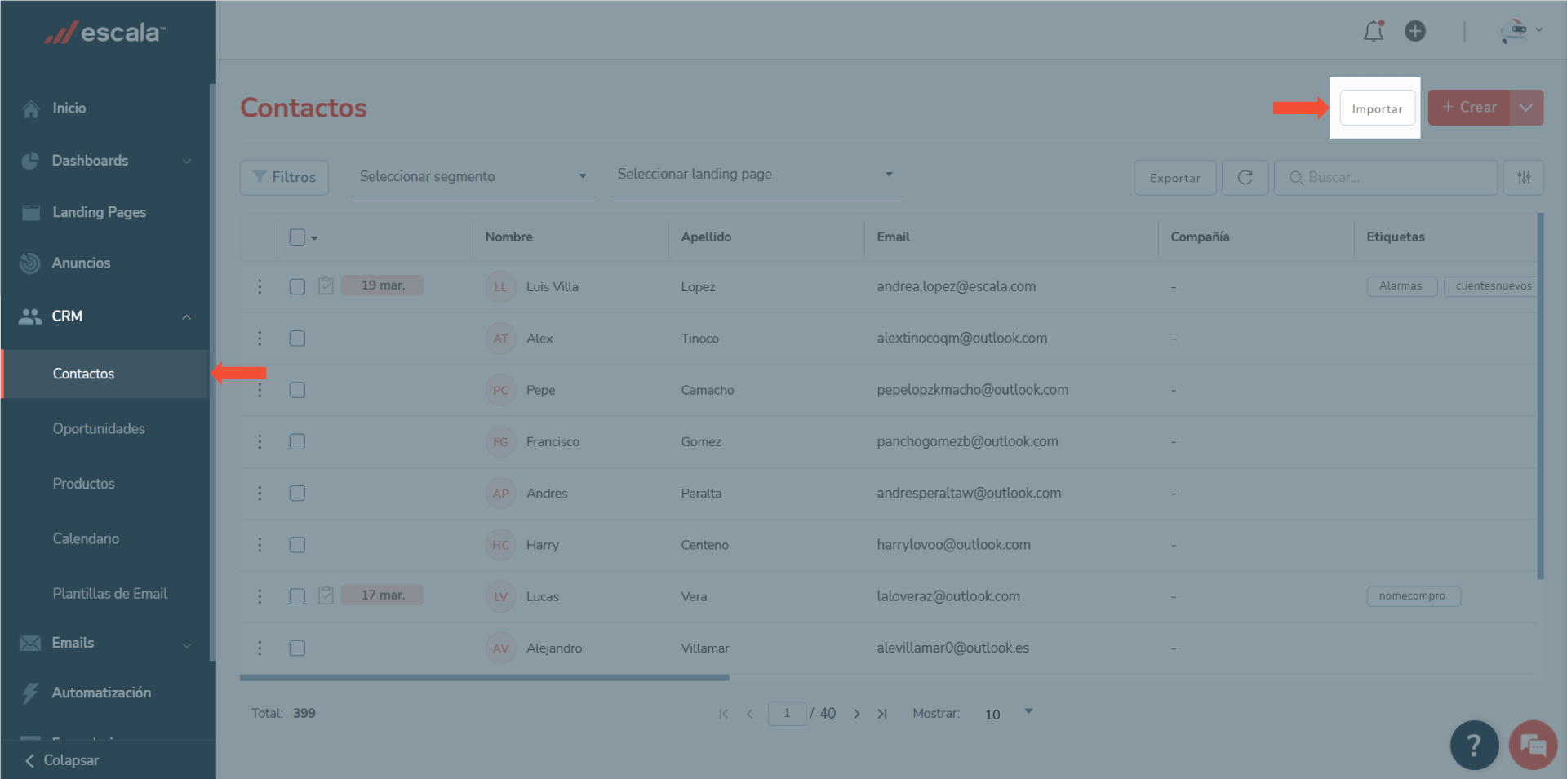Tick the checkbox for Harry Centeno
This screenshot has height=779, width=1567.
[x=297, y=545]
